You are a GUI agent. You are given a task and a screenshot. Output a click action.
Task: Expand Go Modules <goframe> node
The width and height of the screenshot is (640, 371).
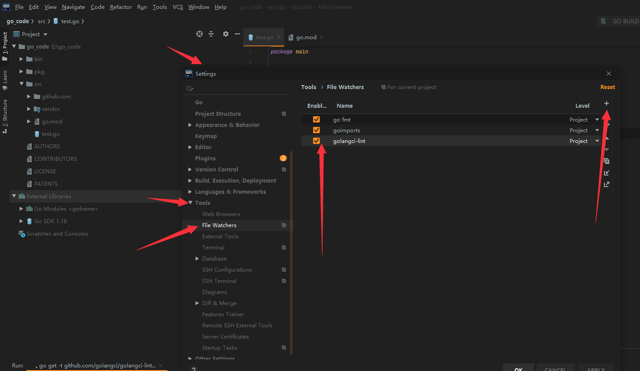[x=21, y=208]
